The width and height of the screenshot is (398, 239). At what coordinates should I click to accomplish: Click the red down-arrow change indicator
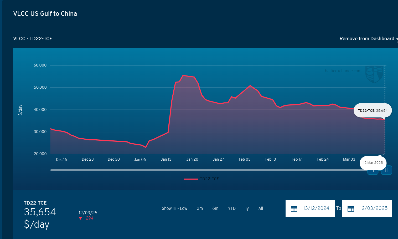[80, 218]
